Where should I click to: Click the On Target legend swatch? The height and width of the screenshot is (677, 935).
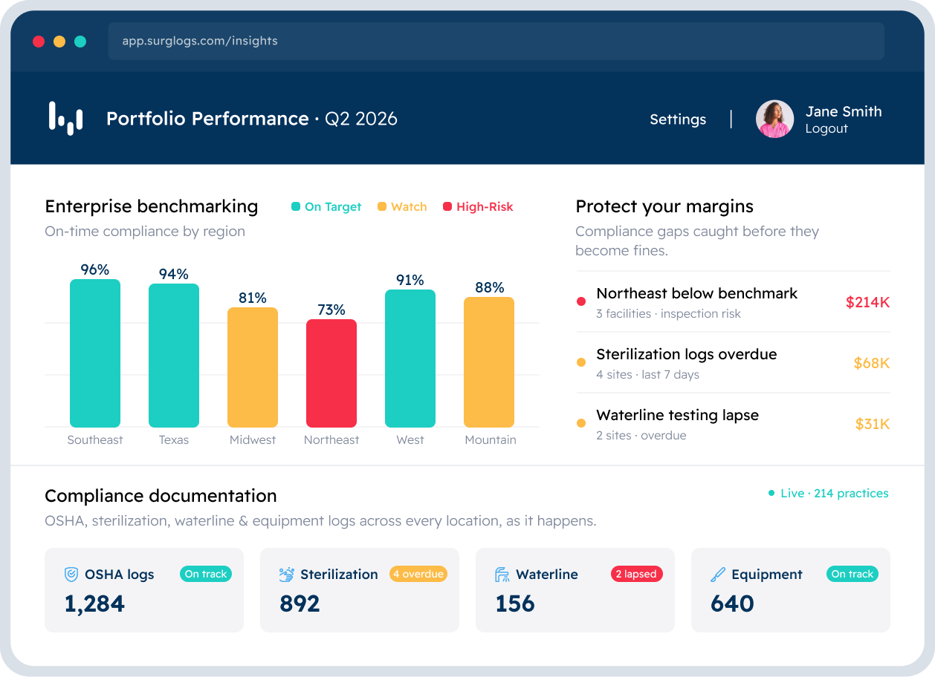click(296, 207)
